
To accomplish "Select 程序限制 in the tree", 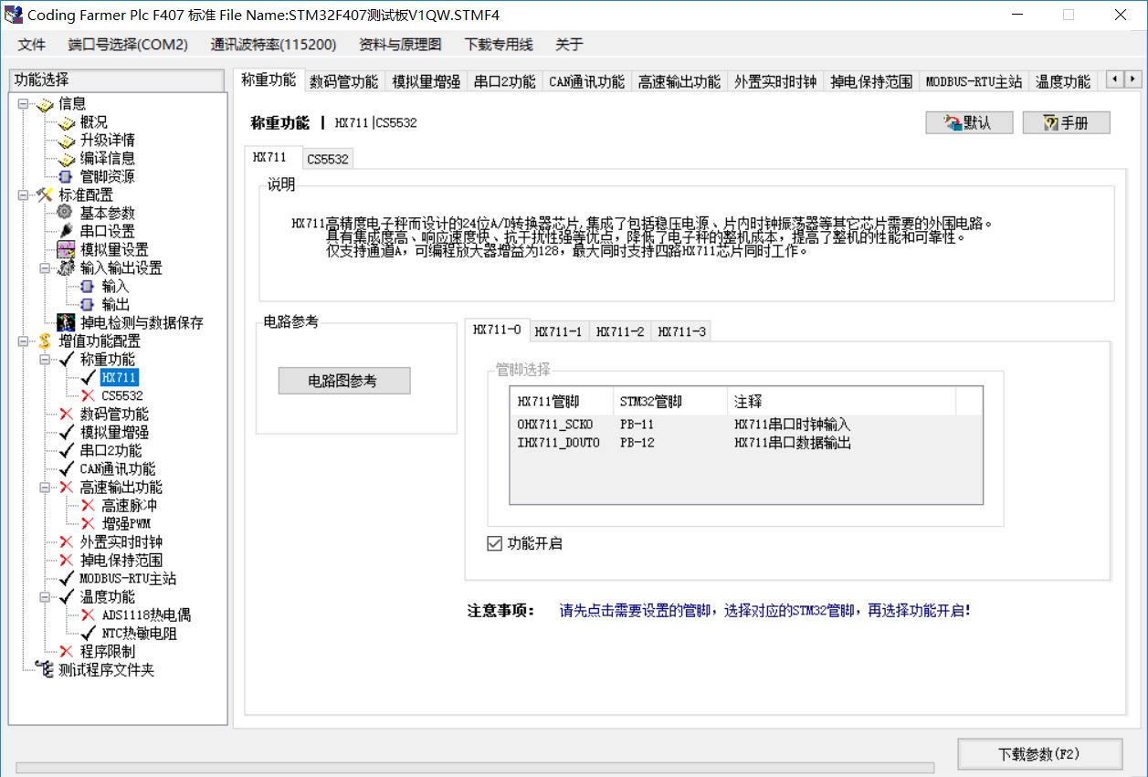I will pos(108,652).
